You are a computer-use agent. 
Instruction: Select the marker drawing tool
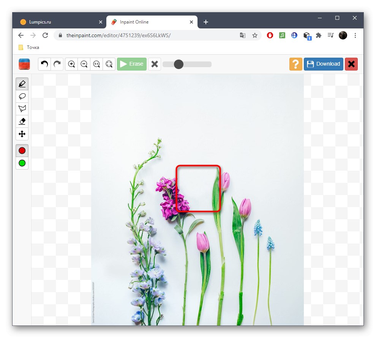[22, 83]
